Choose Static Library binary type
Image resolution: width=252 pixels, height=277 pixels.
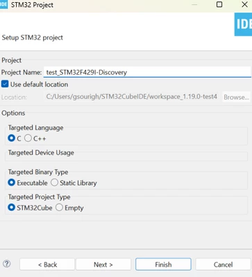[54, 183]
